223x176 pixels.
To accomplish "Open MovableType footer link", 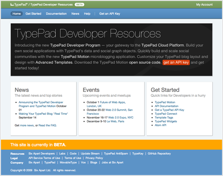I will pyautogui.click(x=68, y=163).
